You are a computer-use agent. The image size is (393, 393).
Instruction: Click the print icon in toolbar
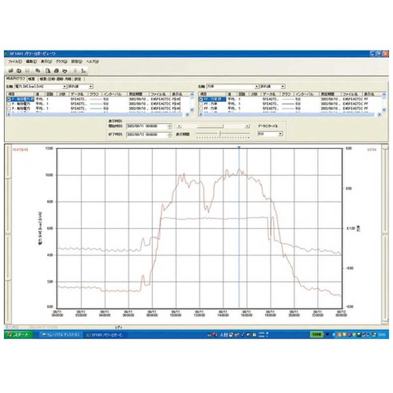tap(56, 71)
